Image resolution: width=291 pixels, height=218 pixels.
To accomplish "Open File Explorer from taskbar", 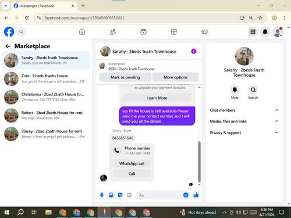I will (x=48, y=212).
